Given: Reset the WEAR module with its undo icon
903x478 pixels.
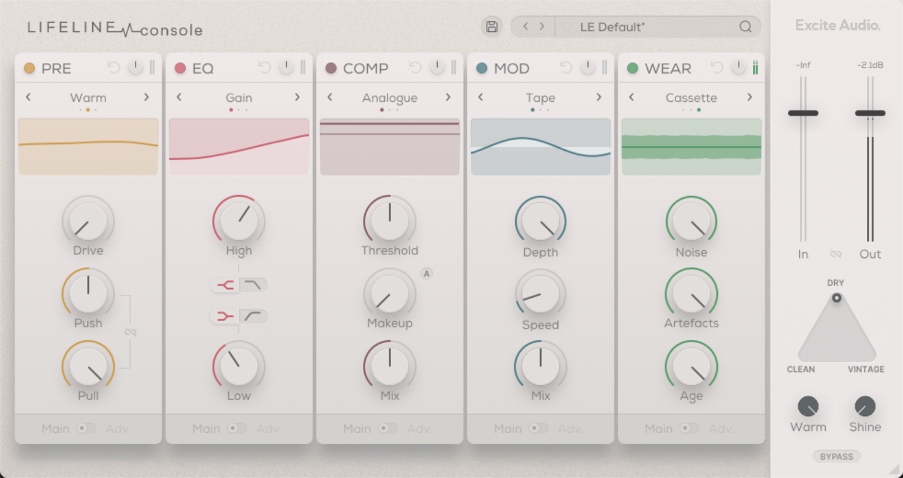Looking at the screenshot, I should click(717, 67).
